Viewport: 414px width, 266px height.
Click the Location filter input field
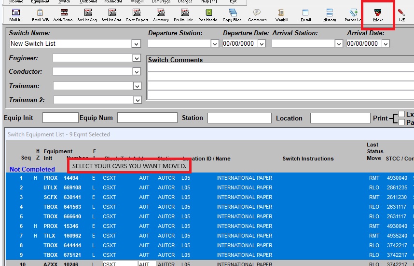point(340,118)
